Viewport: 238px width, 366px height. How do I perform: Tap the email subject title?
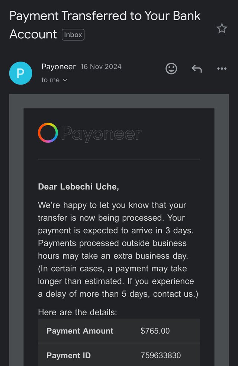coord(105,25)
